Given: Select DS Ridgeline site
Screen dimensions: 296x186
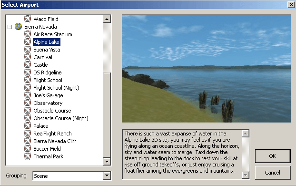Looking at the screenshot, I should [48, 72].
